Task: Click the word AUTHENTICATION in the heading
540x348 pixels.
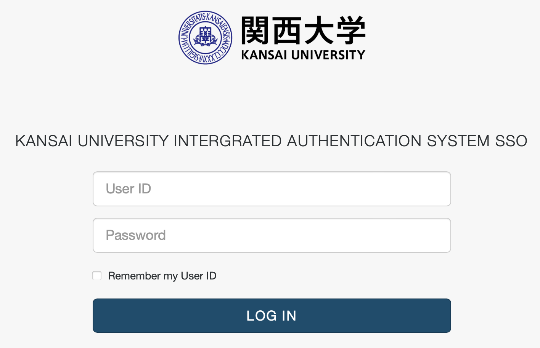Action: (354, 141)
